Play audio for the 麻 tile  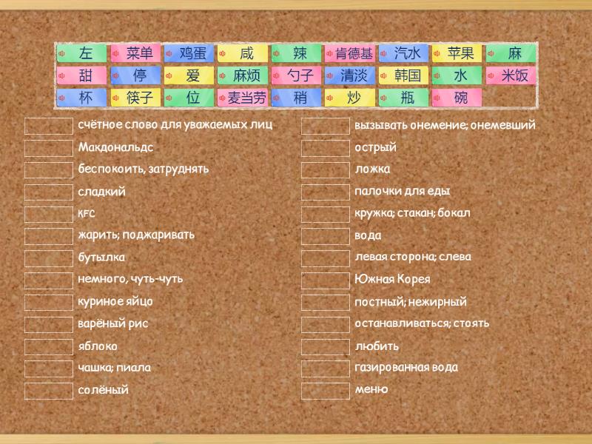(x=491, y=53)
